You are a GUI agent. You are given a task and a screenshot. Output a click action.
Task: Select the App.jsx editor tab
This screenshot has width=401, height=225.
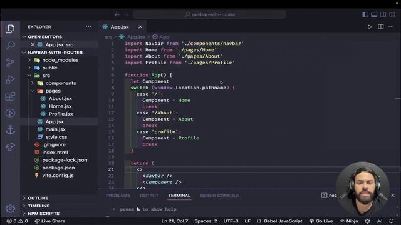pos(120,27)
